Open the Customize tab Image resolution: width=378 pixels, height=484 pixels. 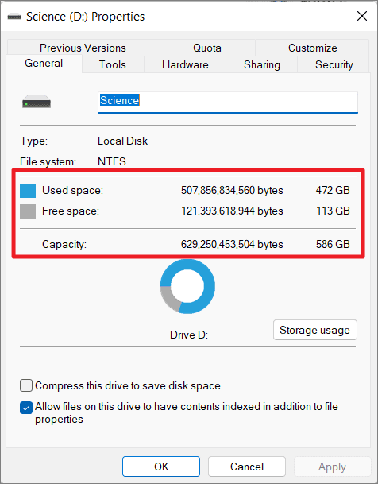click(313, 48)
